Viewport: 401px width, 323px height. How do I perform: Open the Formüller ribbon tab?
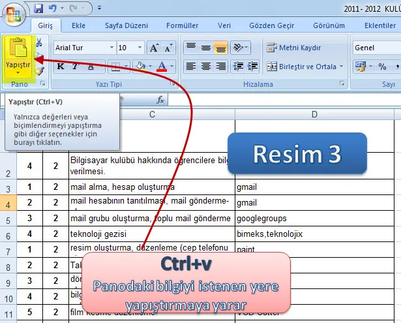182,25
